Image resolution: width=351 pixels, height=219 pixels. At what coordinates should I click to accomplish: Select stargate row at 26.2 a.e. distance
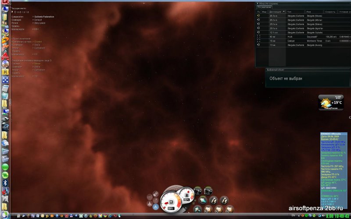(303, 20)
